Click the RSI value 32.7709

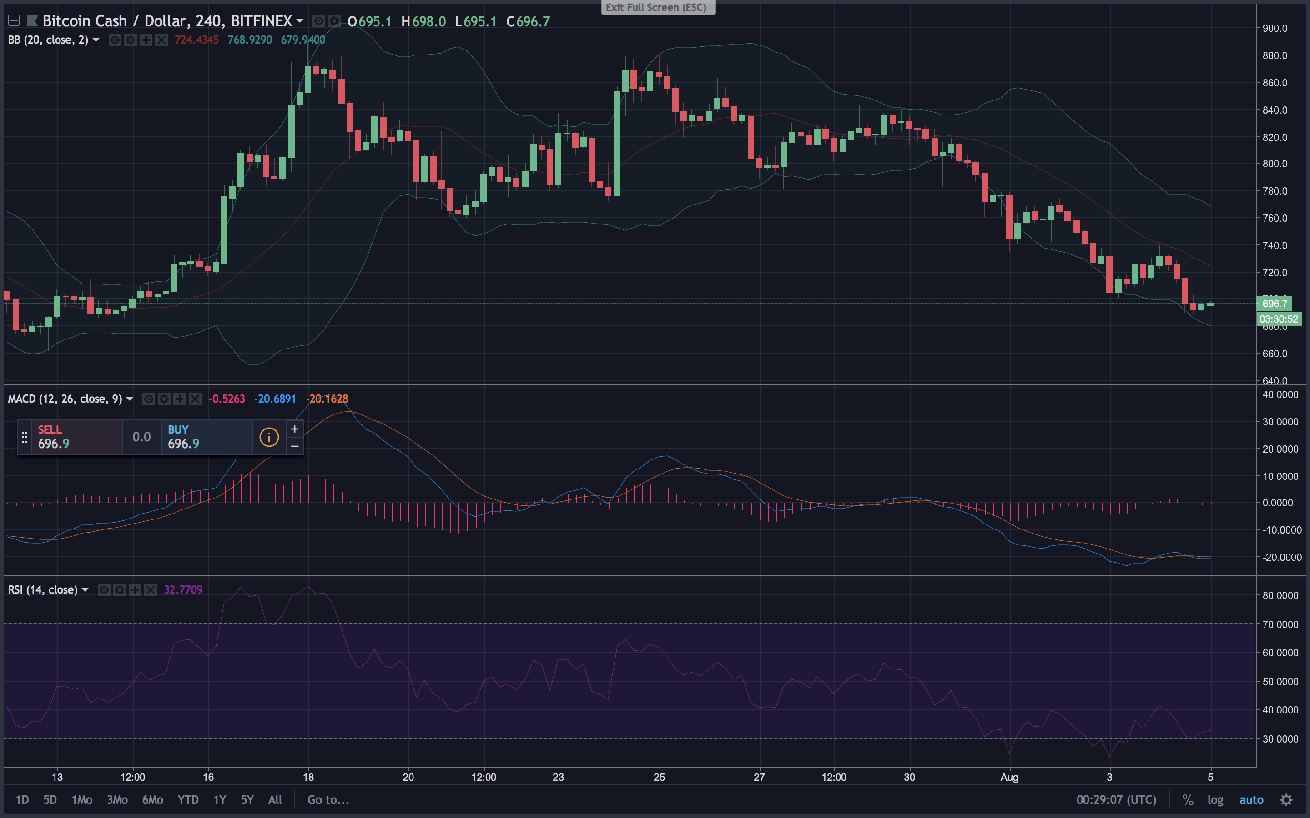183,590
